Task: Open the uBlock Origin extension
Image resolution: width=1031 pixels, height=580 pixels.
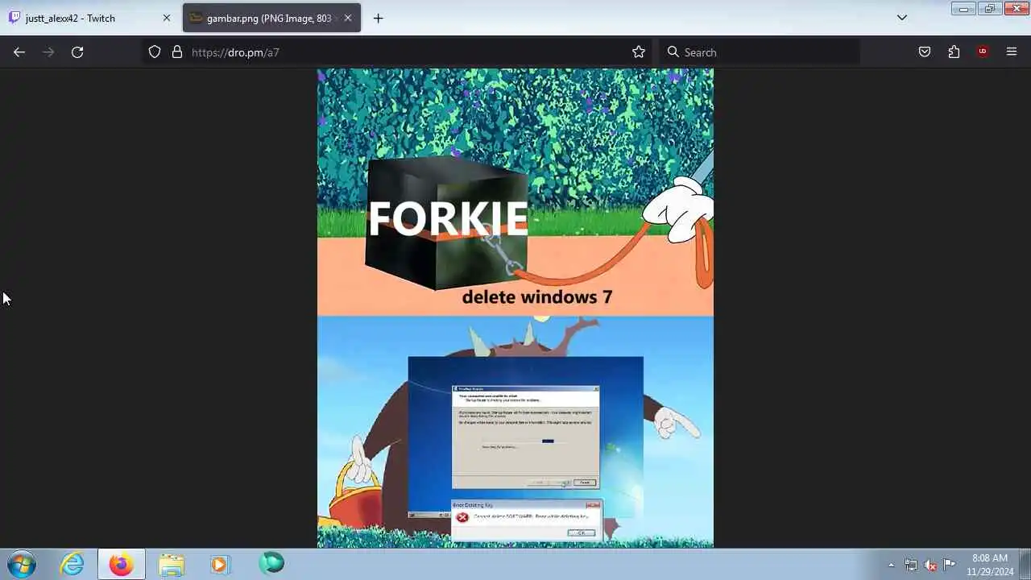Action: (983, 52)
